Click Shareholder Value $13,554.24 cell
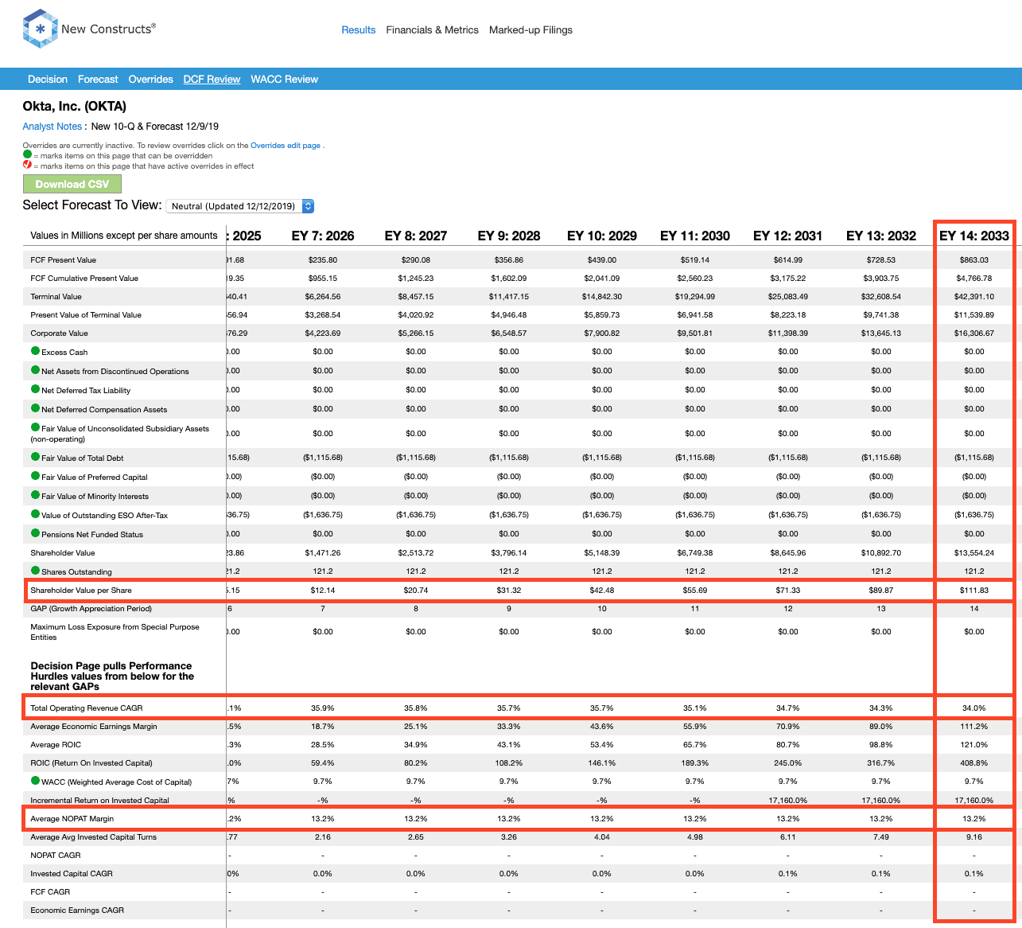Viewport: 1022px width, 928px height. tap(974, 553)
